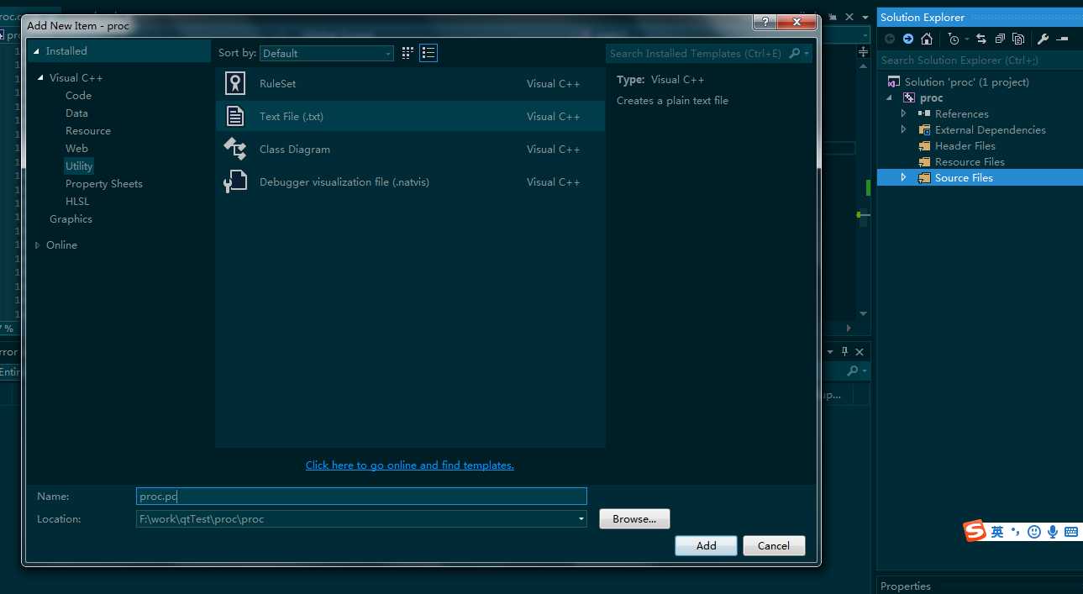Viewport: 1083px width, 594px height.
Task: Select the Text File (.txt) template icon
Action: tap(235, 116)
